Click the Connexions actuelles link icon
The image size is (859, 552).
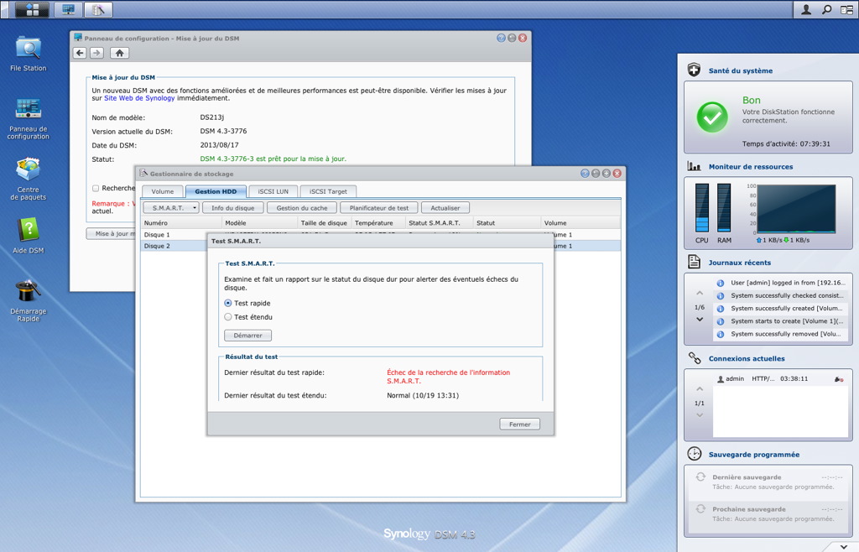(x=694, y=358)
